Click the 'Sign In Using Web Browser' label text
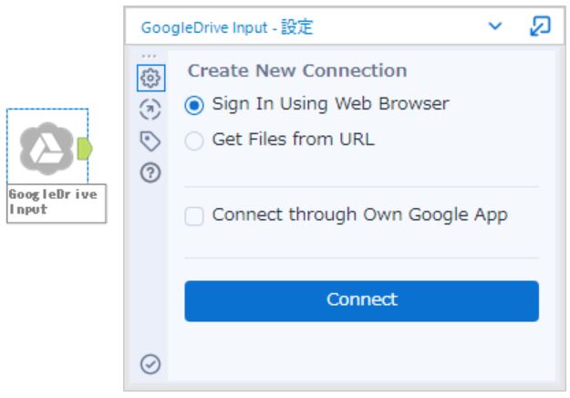The width and height of the screenshot is (570, 398). click(x=330, y=104)
